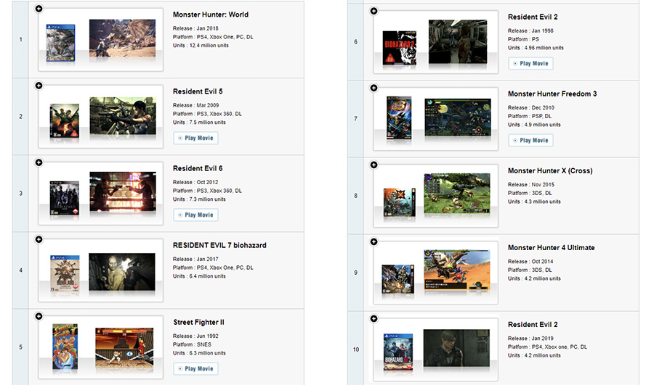Select title text Street Fighter II
Image resolution: width=654 pixels, height=385 pixels.
point(198,323)
